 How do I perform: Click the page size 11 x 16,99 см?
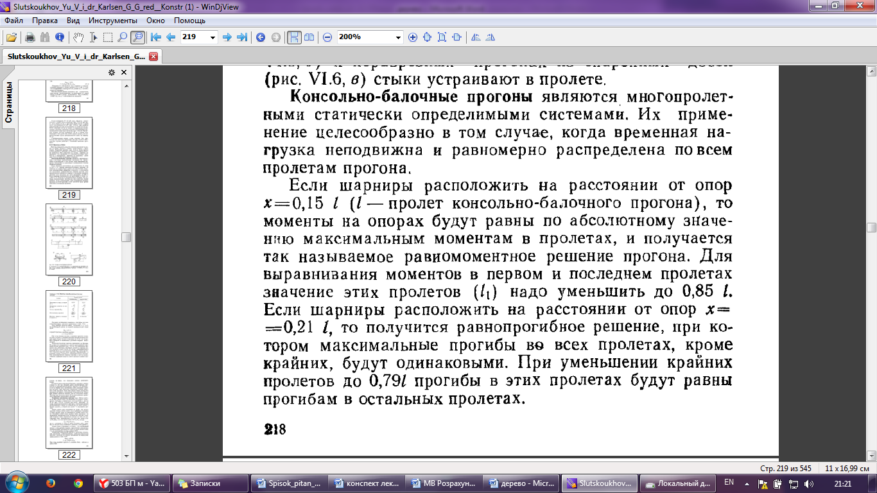(847, 467)
